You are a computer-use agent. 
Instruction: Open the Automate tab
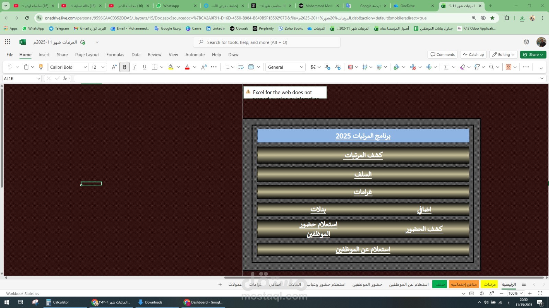[x=195, y=54]
